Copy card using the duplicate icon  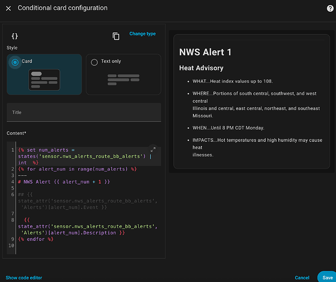116,36
